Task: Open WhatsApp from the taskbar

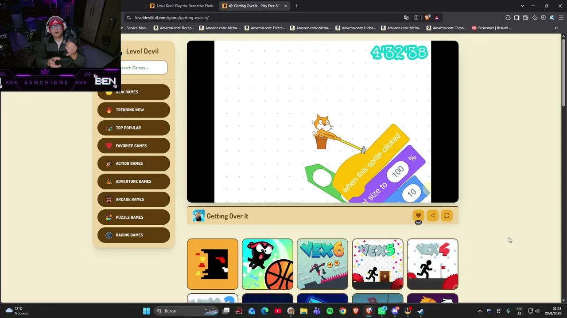Action: [x=382, y=311]
